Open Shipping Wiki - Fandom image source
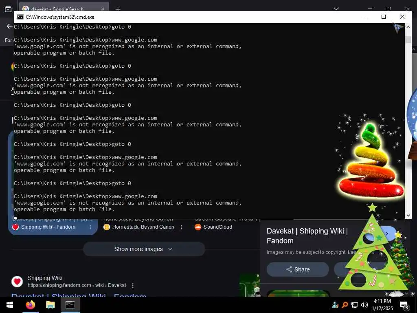The image size is (417, 313). [x=48, y=227]
